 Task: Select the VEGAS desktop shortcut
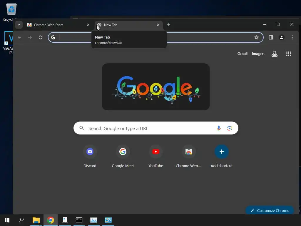pyautogui.click(x=8, y=43)
